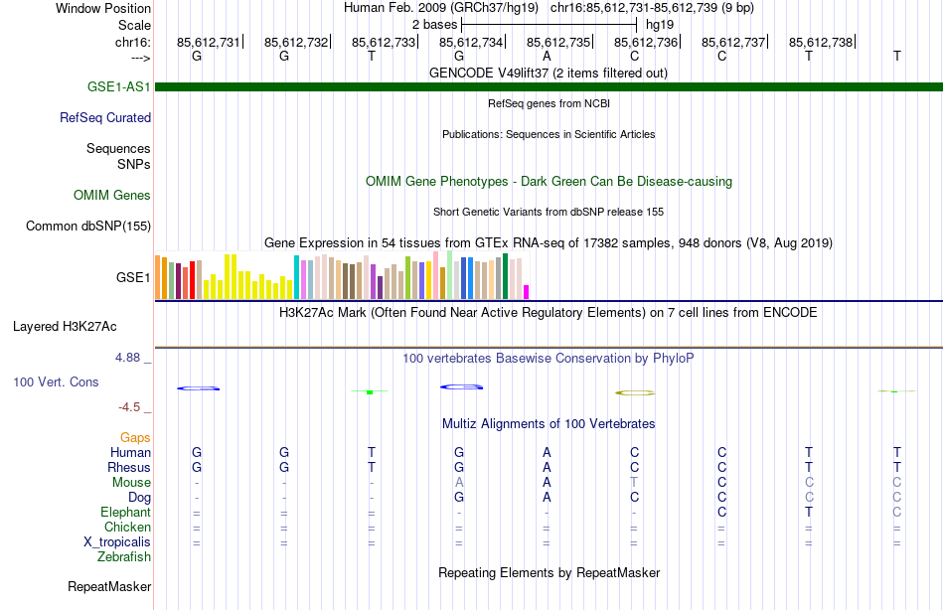Click the Scale label
Viewport: 944px width, 610px height.
point(134,25)
